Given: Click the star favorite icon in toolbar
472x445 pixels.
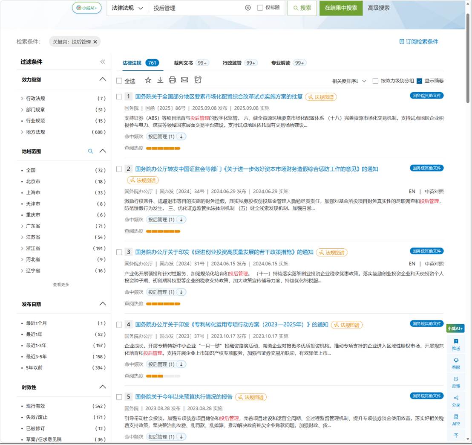Looking at the screenshot, I should tap(148, 80).
